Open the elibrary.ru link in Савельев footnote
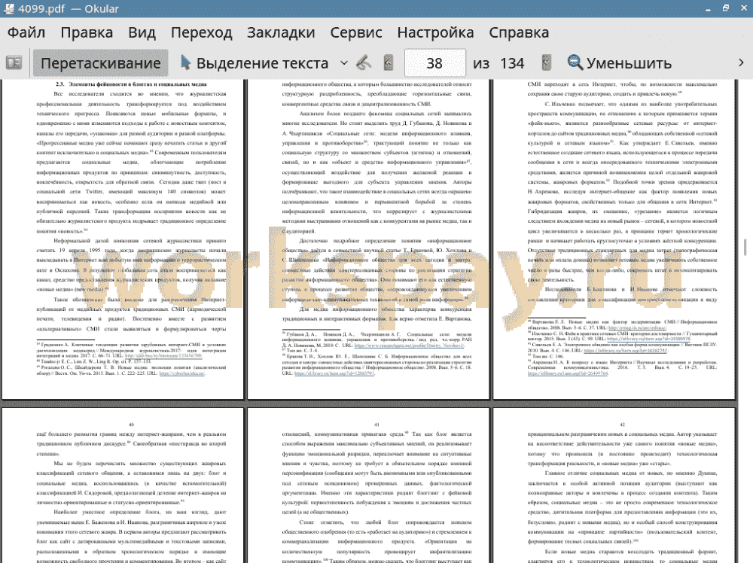Screen dimensions: 753x563 625,351
